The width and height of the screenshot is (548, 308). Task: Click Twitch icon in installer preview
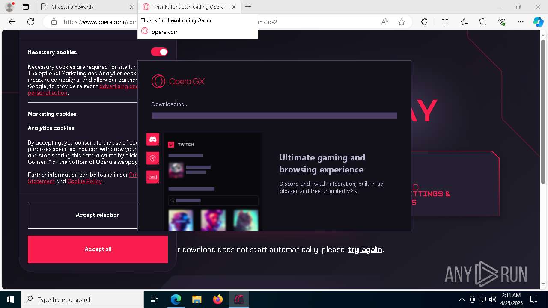pos(171,145)
